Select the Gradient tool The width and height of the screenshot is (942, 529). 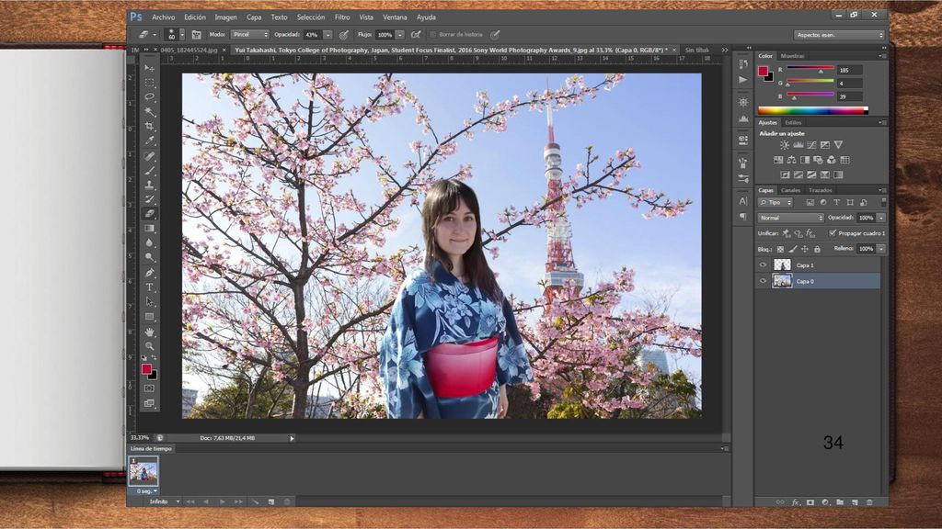tap(150, 229)
